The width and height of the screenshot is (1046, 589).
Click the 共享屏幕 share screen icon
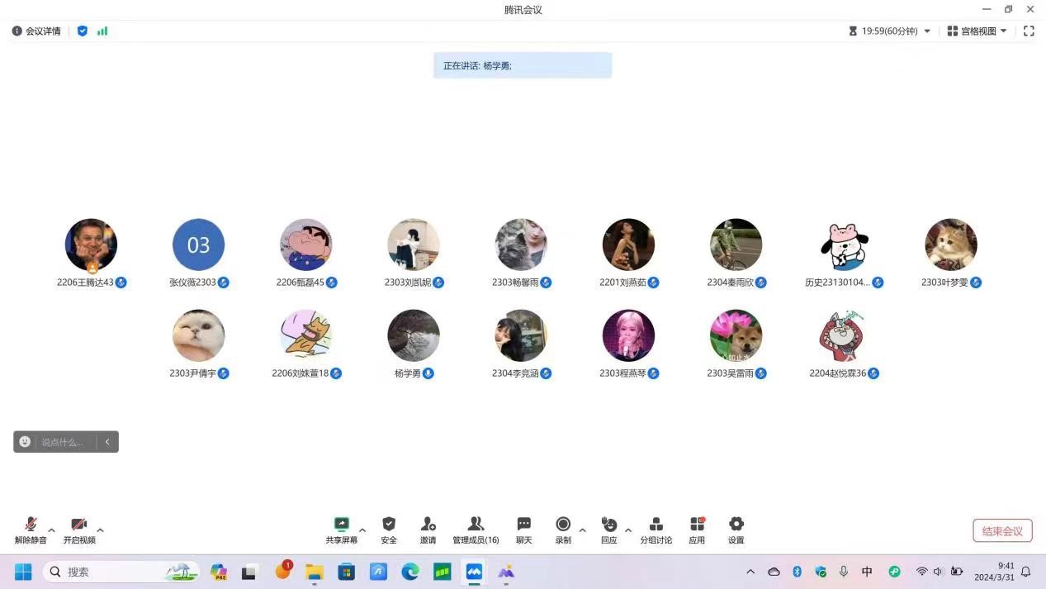(341, 525)
